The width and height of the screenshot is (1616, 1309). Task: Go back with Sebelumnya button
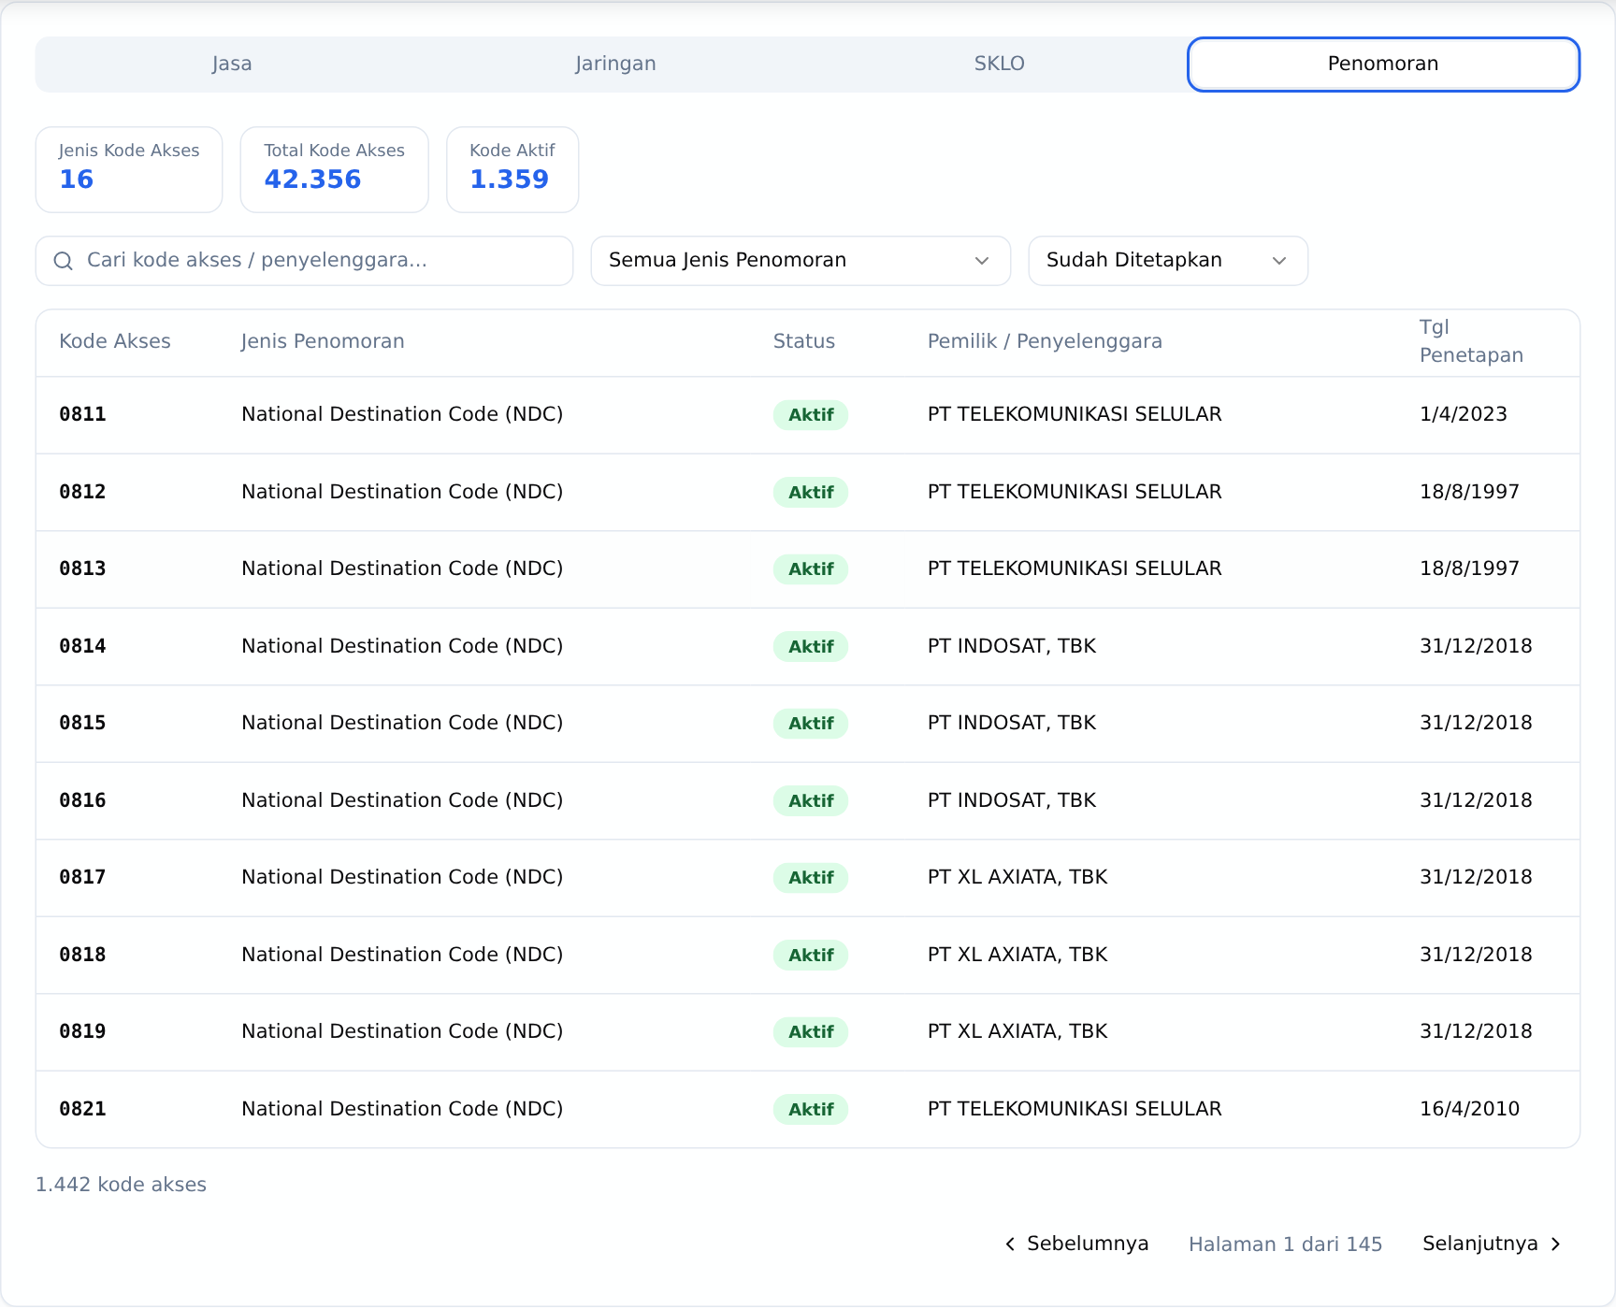[x=1076, y=1244]
